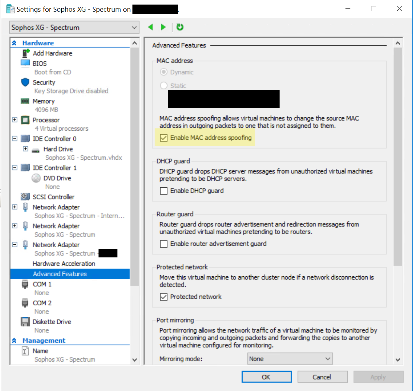Viewport: 413px width, 391px height.
Task: Collapse the Management section
Action: pos(14,340)
